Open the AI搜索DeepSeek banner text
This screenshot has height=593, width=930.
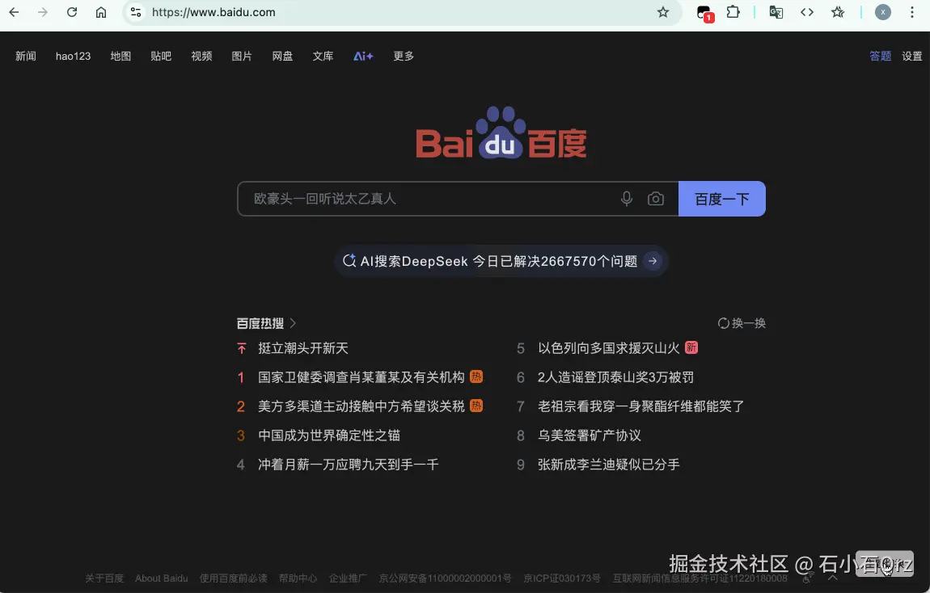[499, 261]
